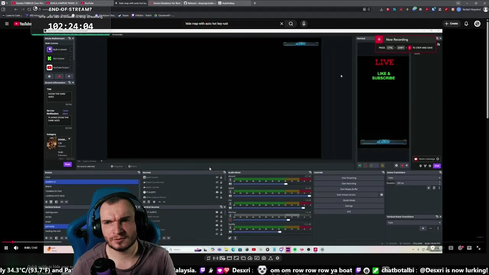Screen dimensions: 489x275
Task: Open discord channel three-dot menu in mixer
Action: coord(230,180)
